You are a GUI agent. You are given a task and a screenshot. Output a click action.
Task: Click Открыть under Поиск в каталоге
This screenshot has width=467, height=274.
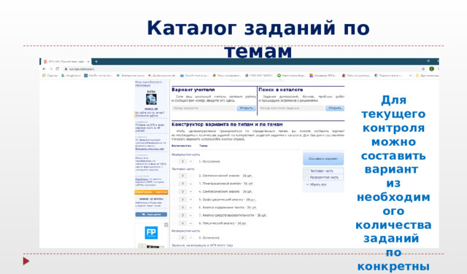pyautogui.click(x=335, y=109)
